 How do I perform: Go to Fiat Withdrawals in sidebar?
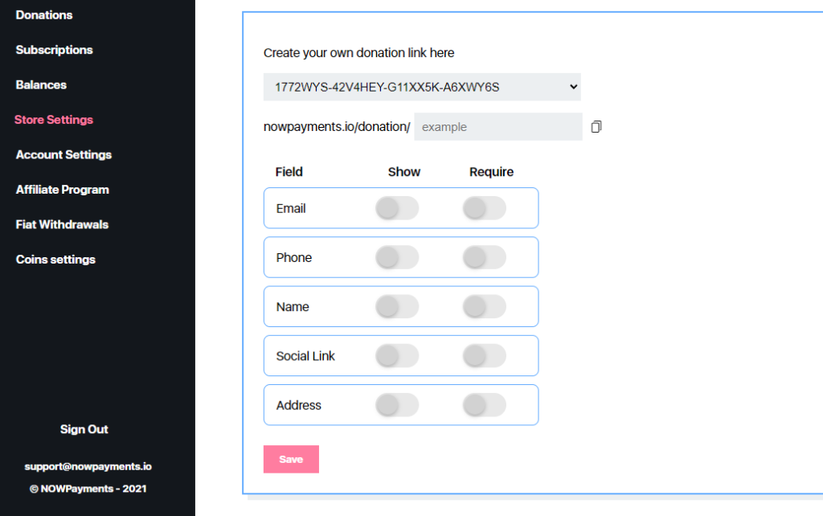point(62,225)
